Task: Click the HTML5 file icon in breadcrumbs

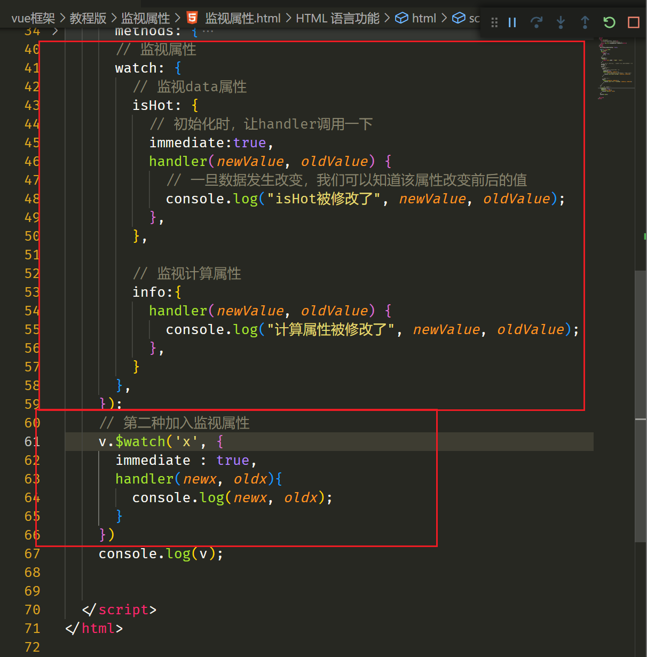Action: [192, 18]
